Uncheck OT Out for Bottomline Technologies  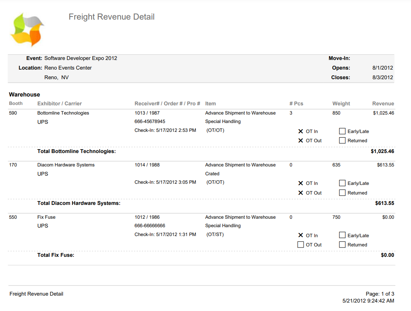pos(301,141)
